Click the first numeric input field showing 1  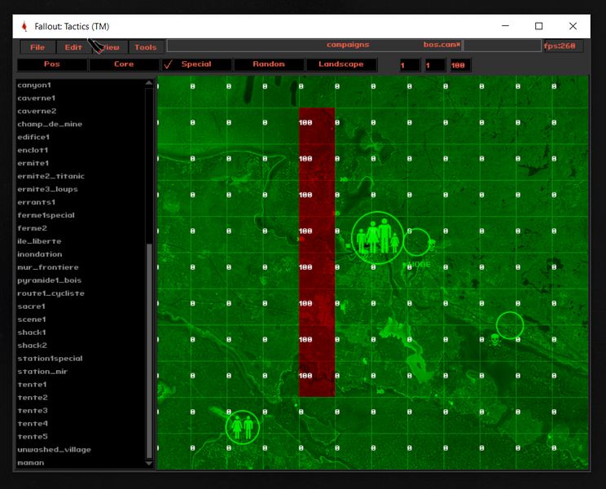coord(410,65)
